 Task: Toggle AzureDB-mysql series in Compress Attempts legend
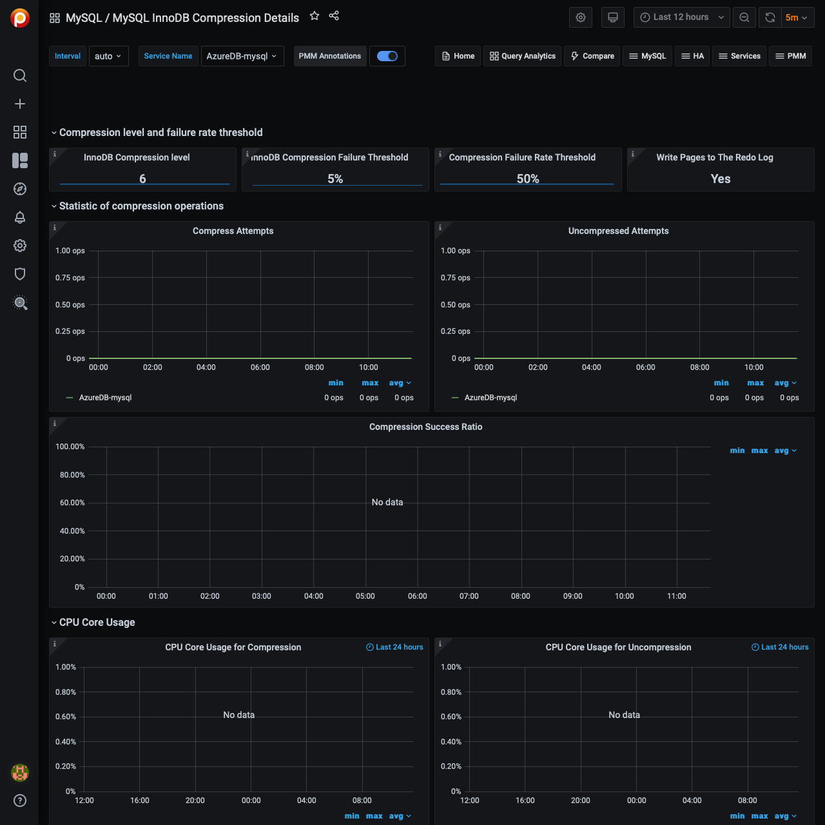105,398
